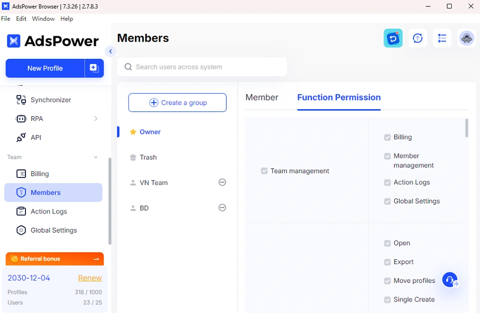This screenshot has height=313, width=480.
Task: Click the AdsPower logo icon in sidebar
Action: [x=13, y=41]
